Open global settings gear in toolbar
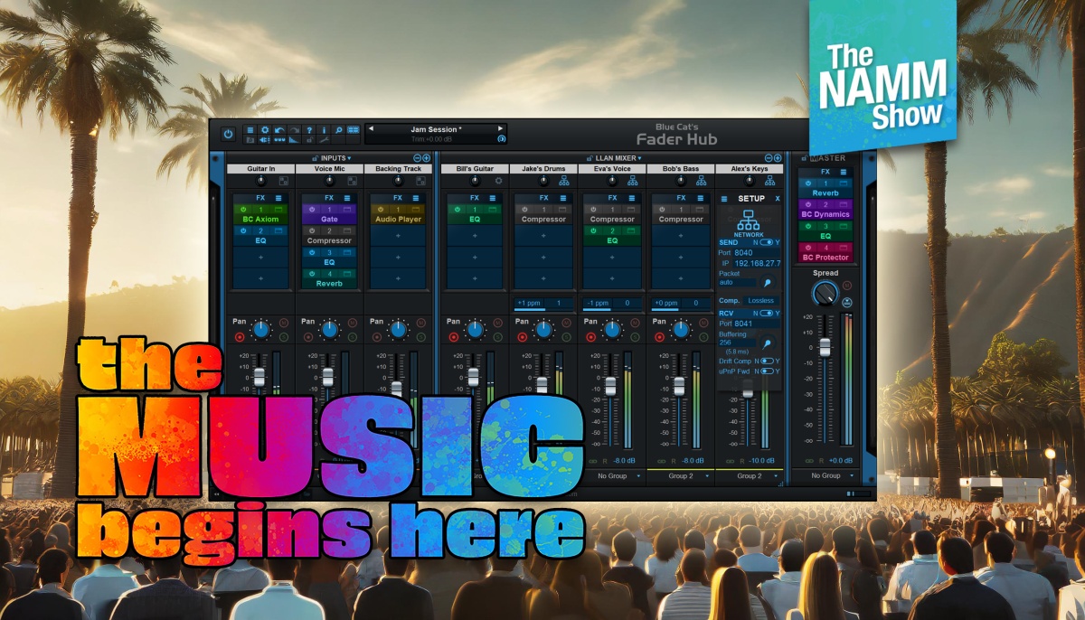This screenshot has width=1085, height=620. click(x=264, y=129)
